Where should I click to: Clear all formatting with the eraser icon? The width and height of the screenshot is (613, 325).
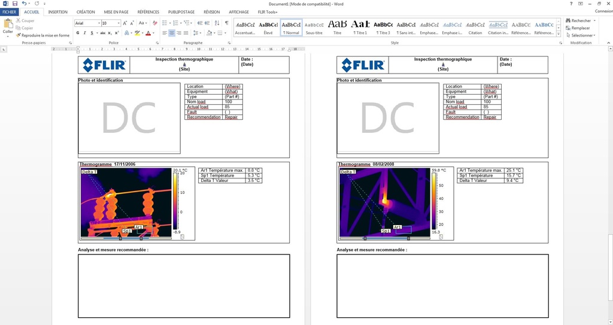pyautogui.click(x=155, y=23)
